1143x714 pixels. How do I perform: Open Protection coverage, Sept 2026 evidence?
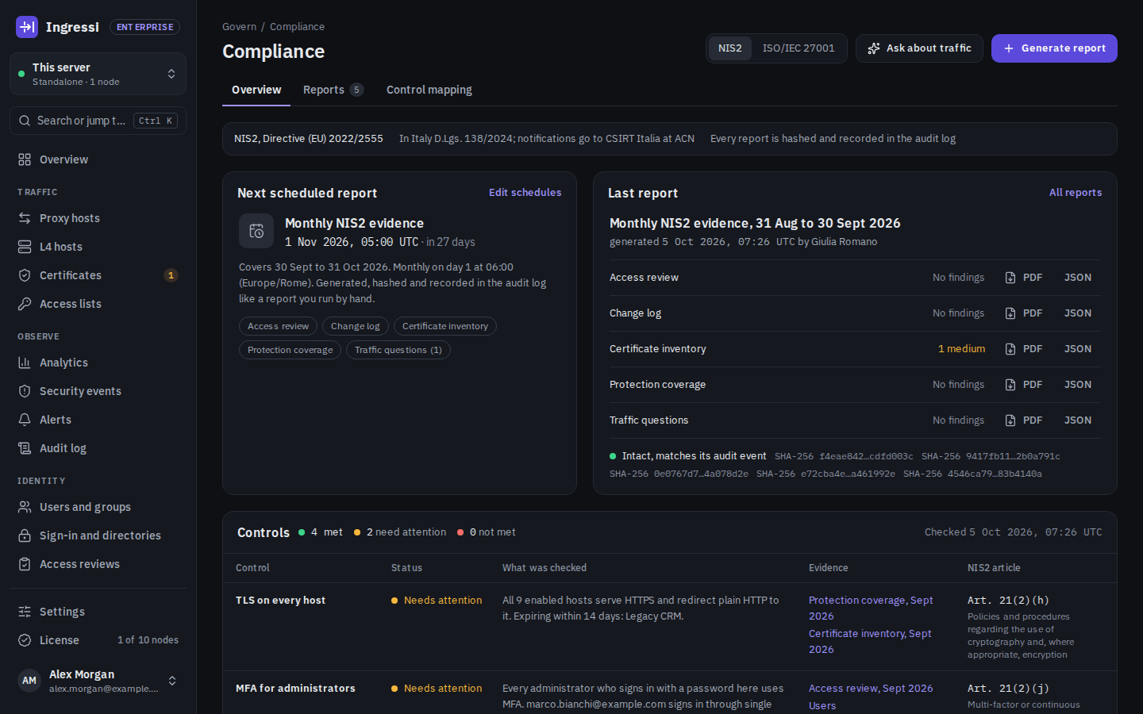coord(871,608)
